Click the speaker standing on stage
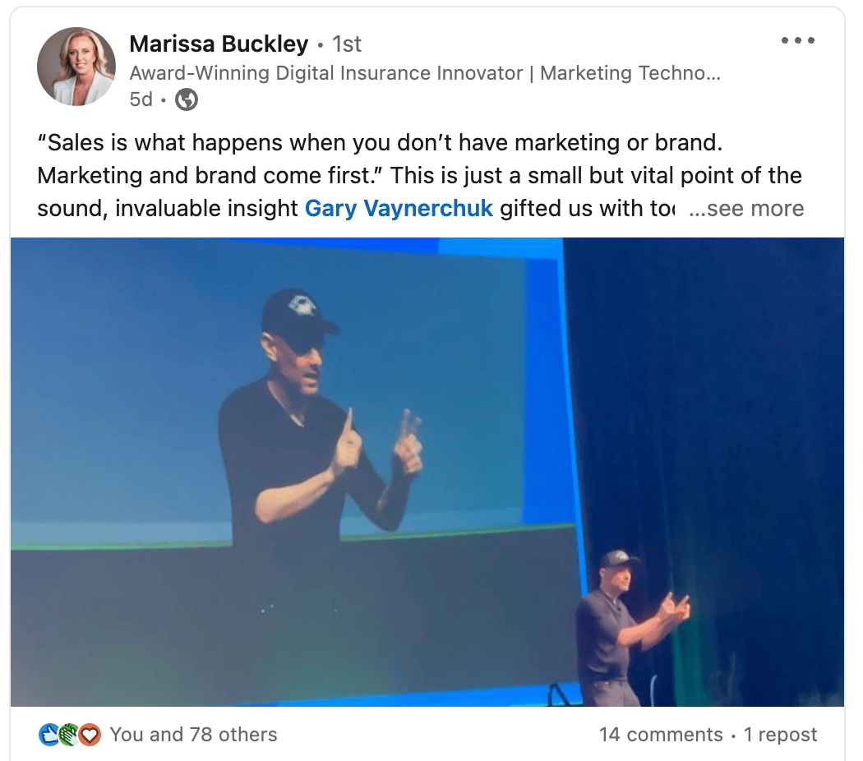The width and height of the screenshot is (863, 761). click(x=627, y=627)
